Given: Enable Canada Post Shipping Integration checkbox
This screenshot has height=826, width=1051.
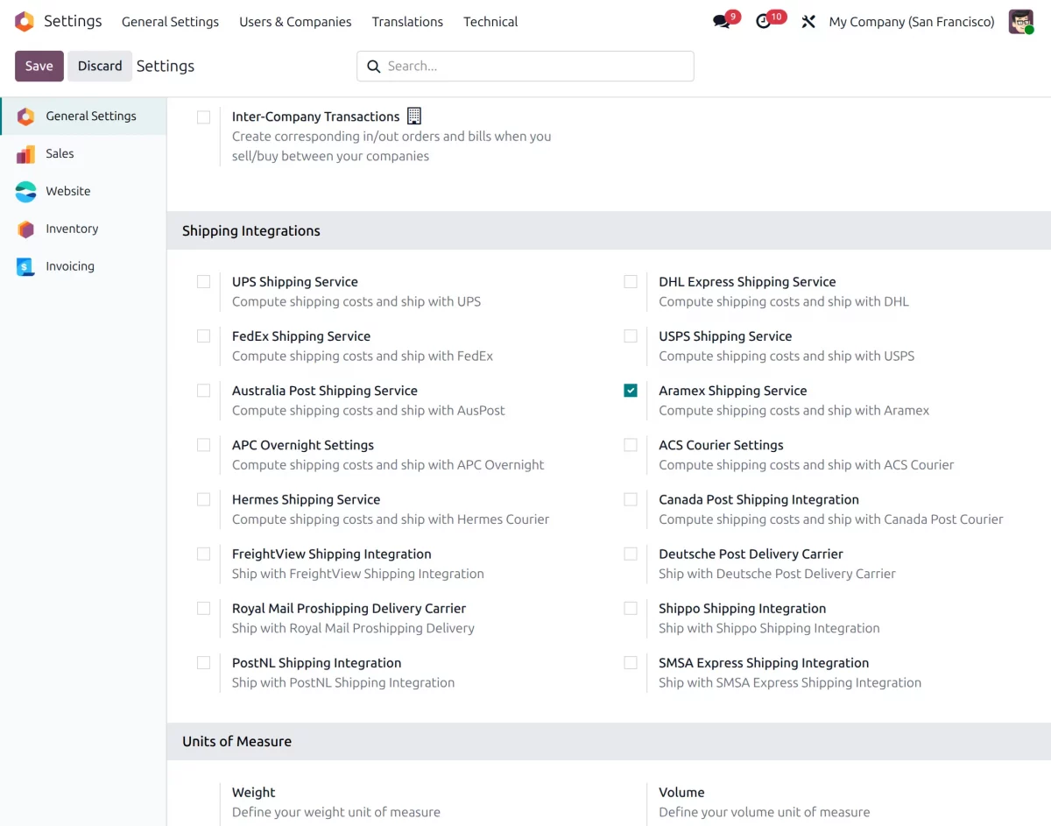Looking at the screenshot, I should pyautogui.click(x=631, y=499).
